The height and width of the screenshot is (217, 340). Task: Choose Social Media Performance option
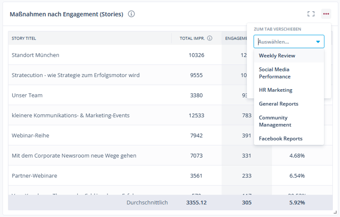275,73
